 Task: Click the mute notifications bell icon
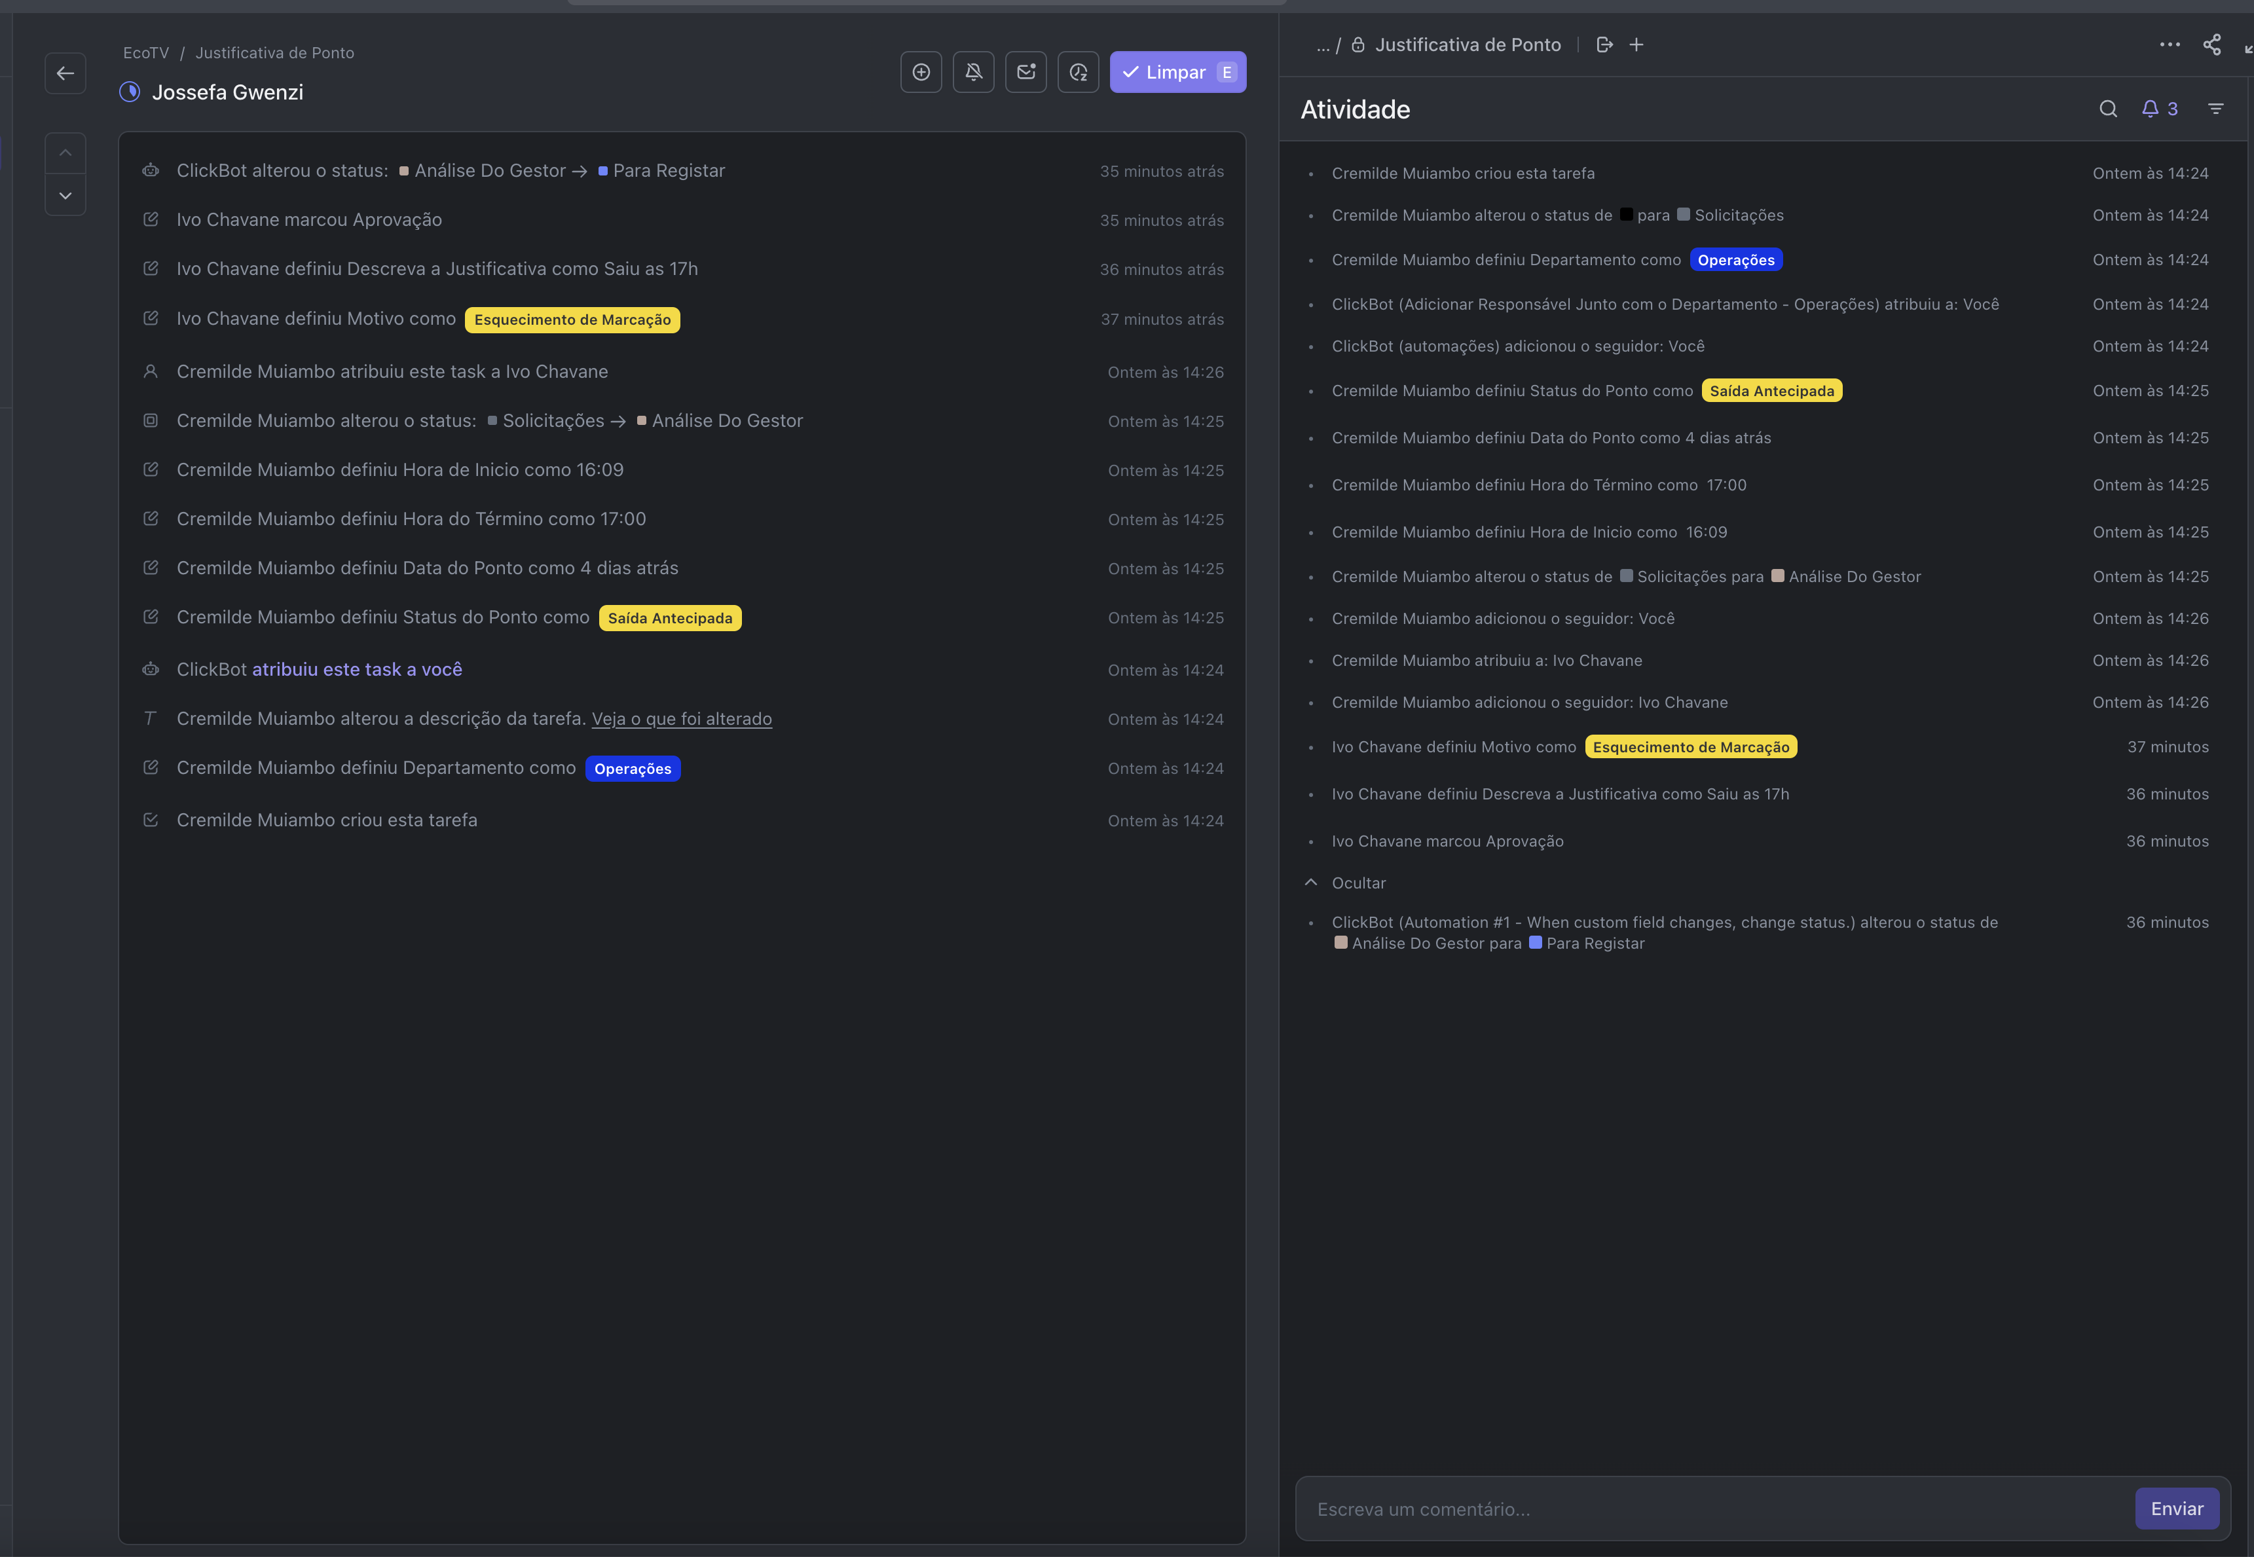tap(973, 72)
